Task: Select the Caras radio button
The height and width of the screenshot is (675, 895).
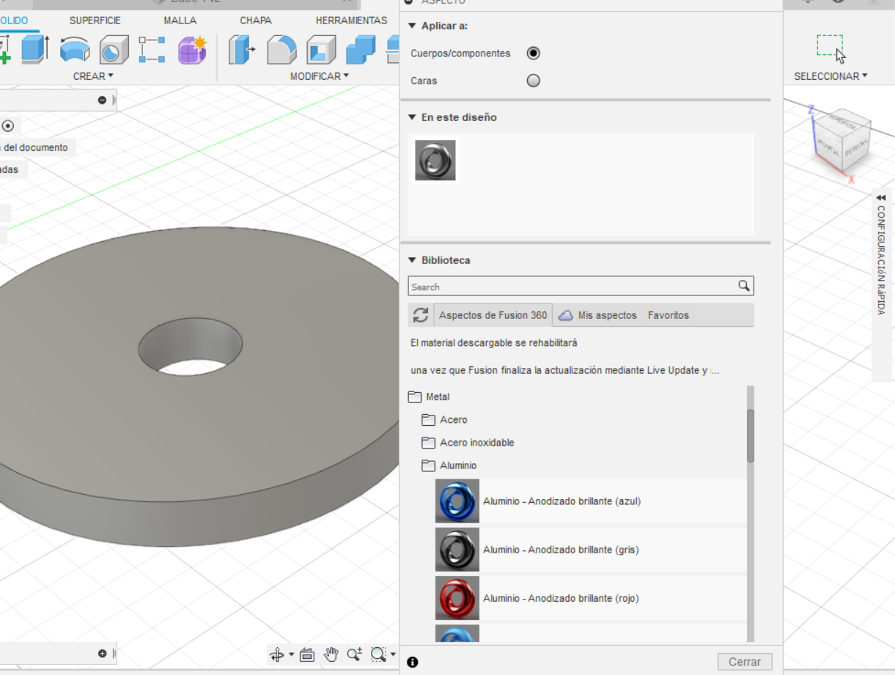Action: click(x=534, y=81)
